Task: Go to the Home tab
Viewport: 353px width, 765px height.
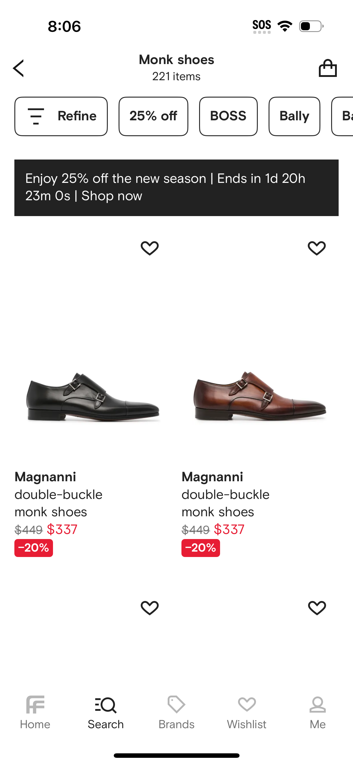Action: [35, 712]
